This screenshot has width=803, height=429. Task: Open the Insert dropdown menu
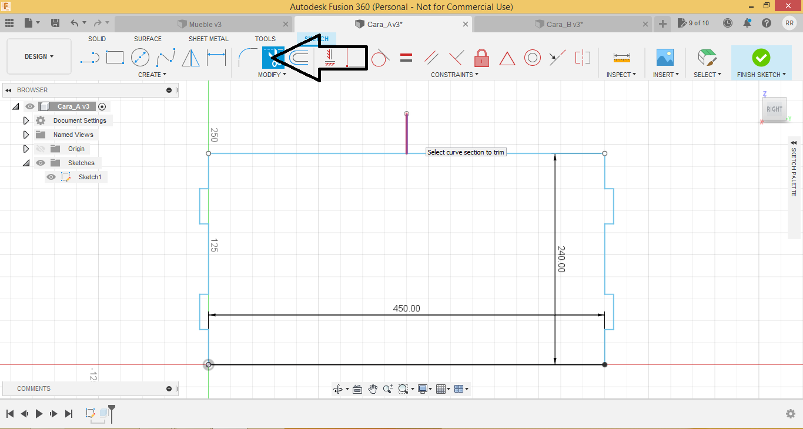coord(666,75)
